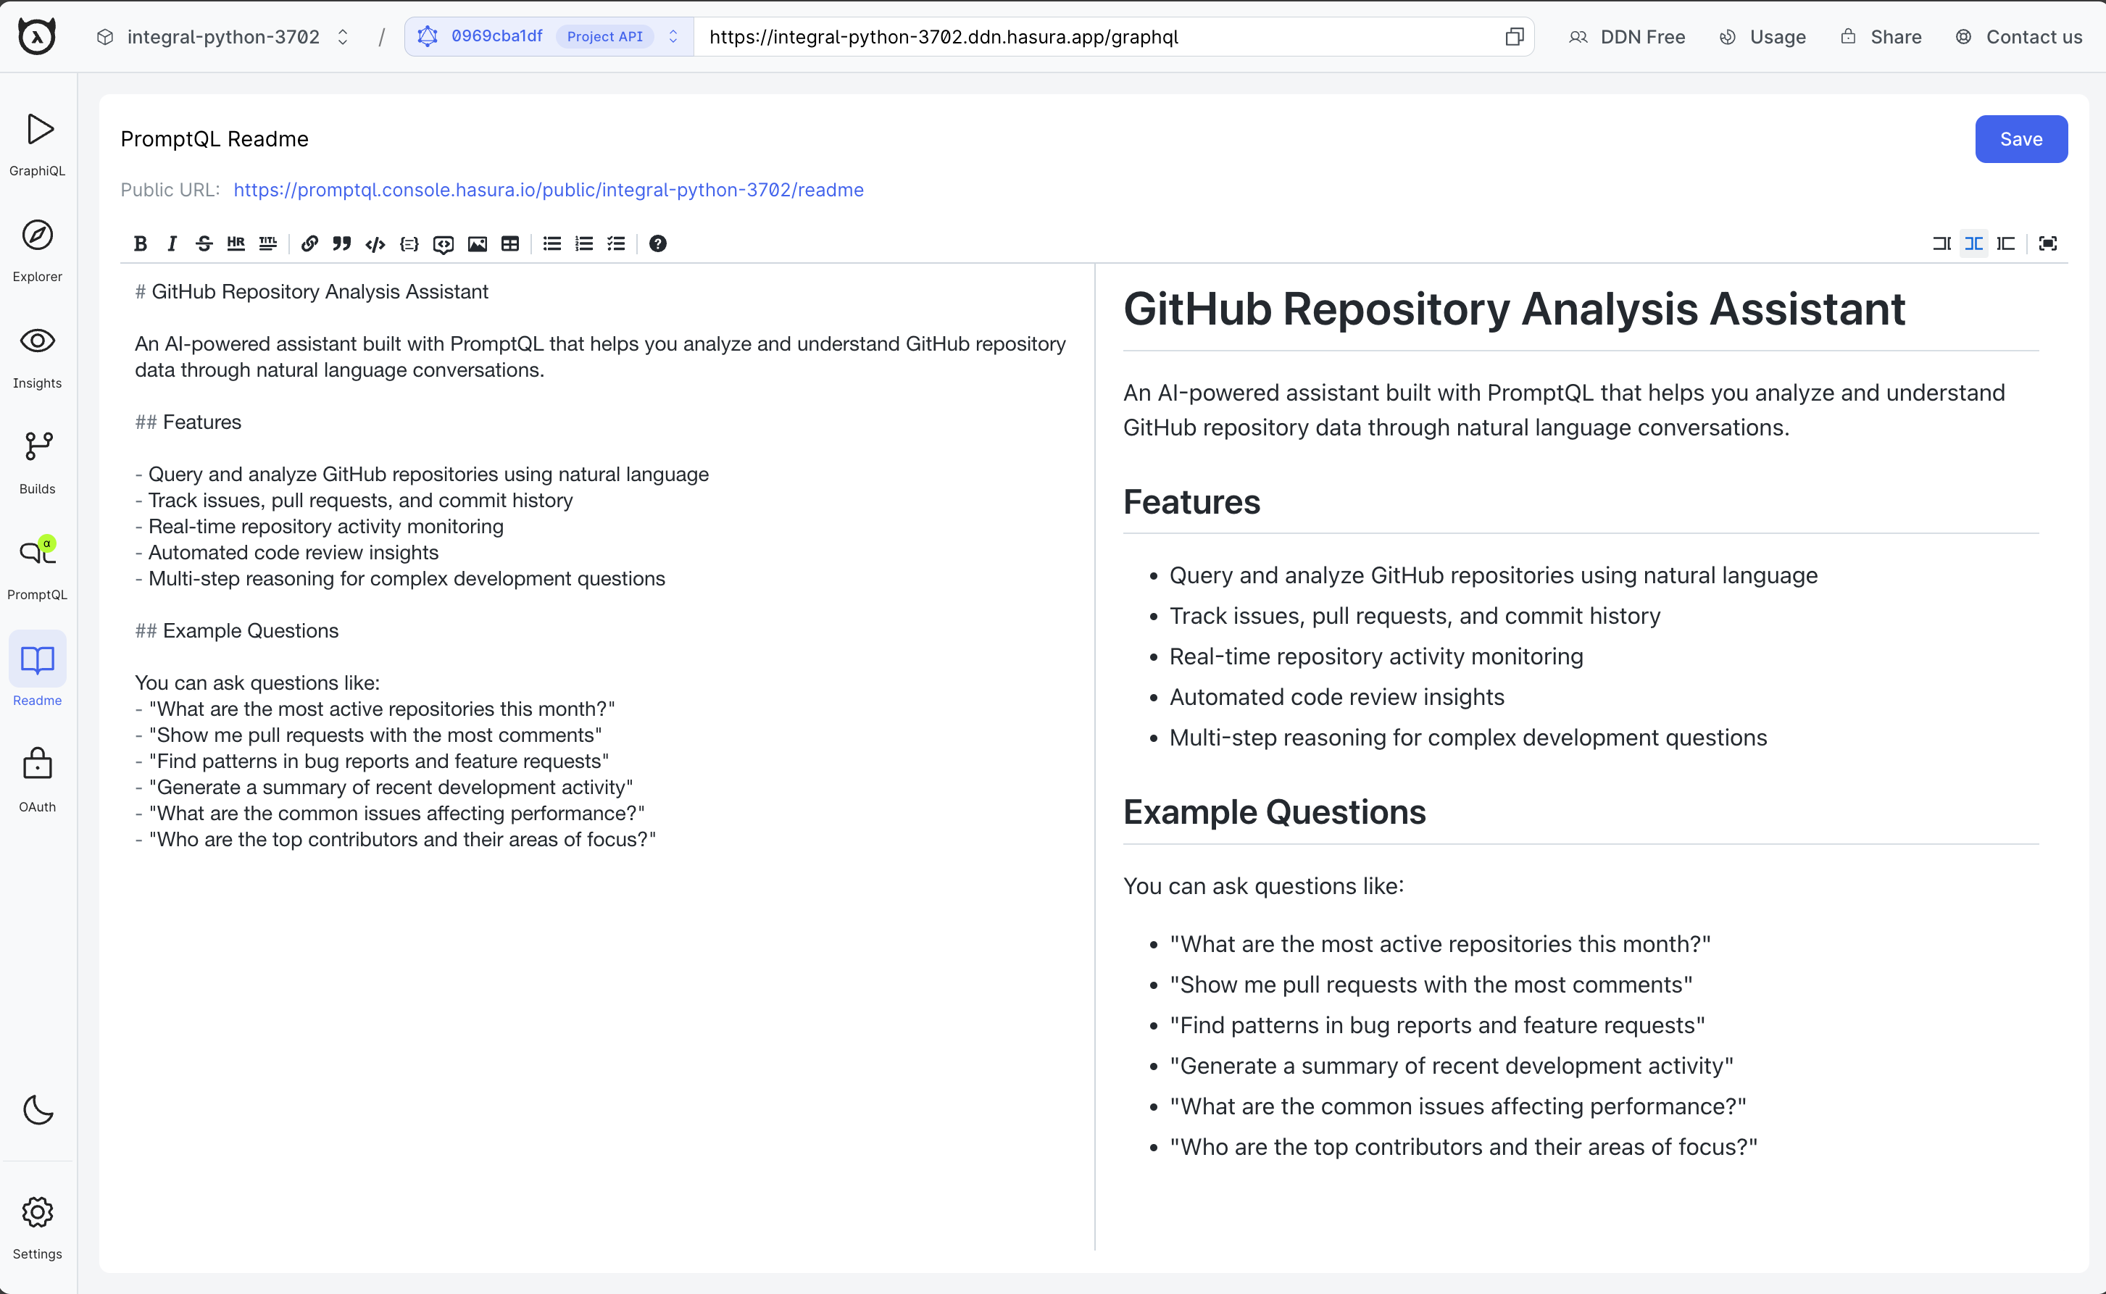Toggle bold formatting
This screenshot has height=1294, width=2106.
[141, 244]
